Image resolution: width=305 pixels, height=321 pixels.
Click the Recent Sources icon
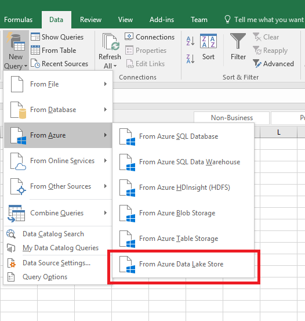coord(35,63)
